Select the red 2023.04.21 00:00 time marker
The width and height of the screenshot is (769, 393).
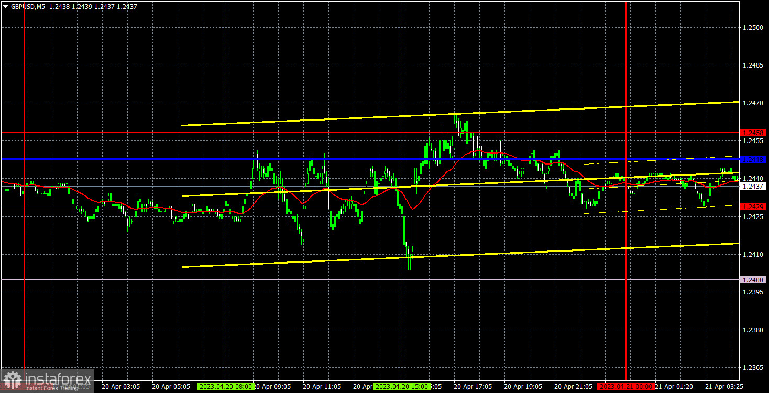(x=626, y=386)
